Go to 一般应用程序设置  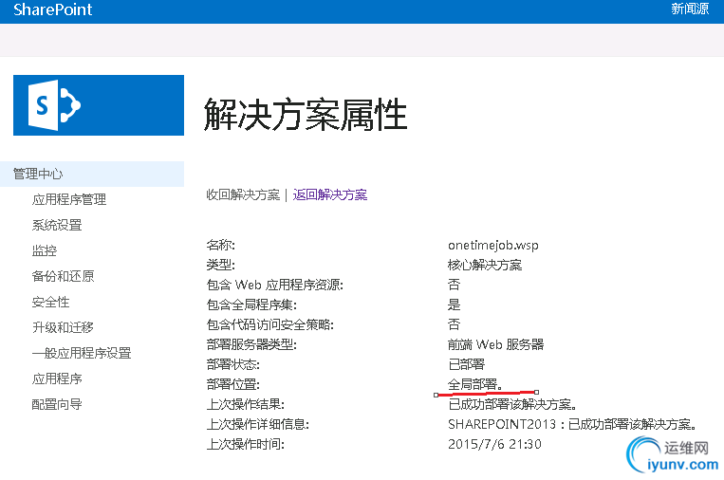coord(82,354)
